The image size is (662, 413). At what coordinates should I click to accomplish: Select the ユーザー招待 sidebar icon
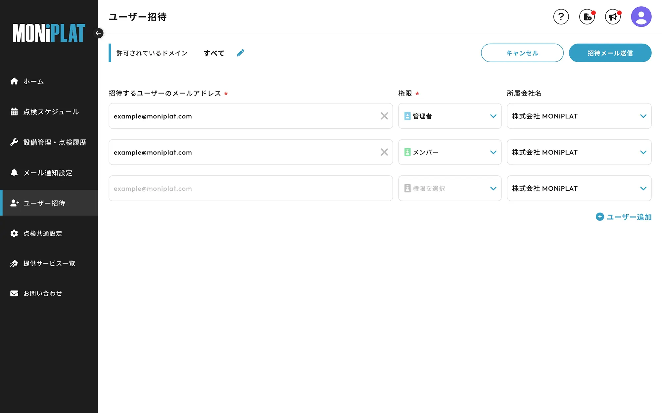pos(14,203)
